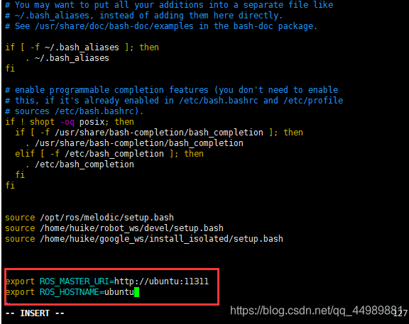Click the line 'source /home/huike/robot_ws/devel/setup.bash'
The height and width of the screenshot is (324, 409).
[x=114, y=228]
